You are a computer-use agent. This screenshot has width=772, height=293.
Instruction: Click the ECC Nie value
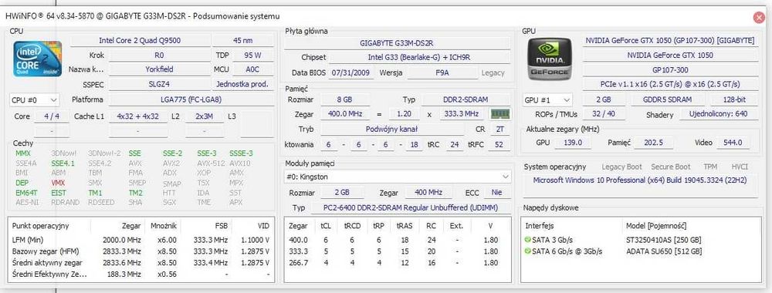click(x=496, y=193)
